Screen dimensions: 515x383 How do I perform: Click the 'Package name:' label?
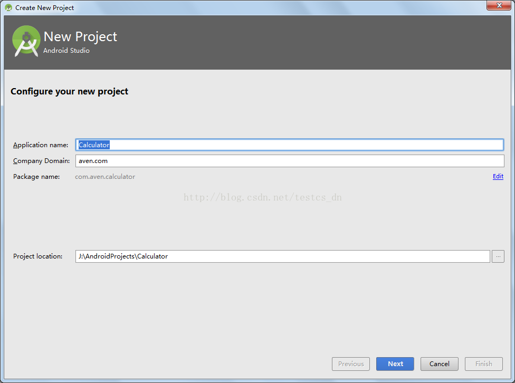pos(36,177)
